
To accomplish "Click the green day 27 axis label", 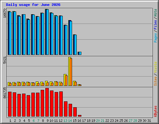I will click(x=130, y=121).
